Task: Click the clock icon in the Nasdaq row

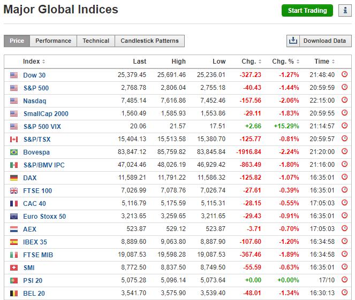Action: [x=344, y=101]
